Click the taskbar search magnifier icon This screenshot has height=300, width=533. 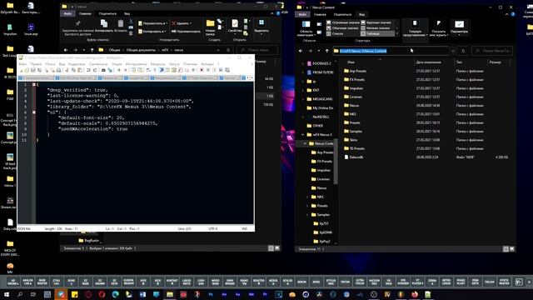[x=20, y=294]
